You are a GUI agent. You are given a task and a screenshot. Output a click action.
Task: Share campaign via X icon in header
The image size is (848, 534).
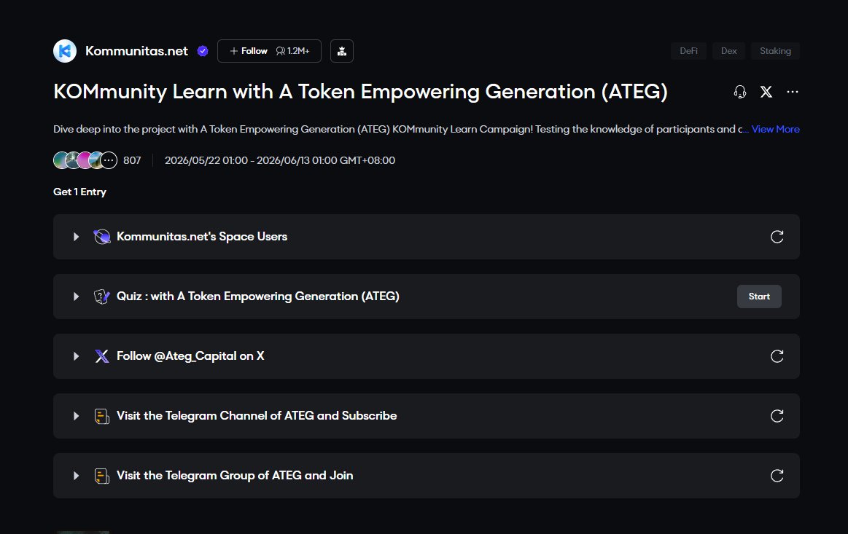[766, 92]
